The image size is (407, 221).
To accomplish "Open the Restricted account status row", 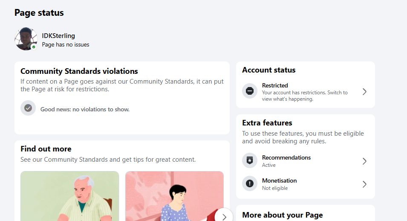I will 306,92.
